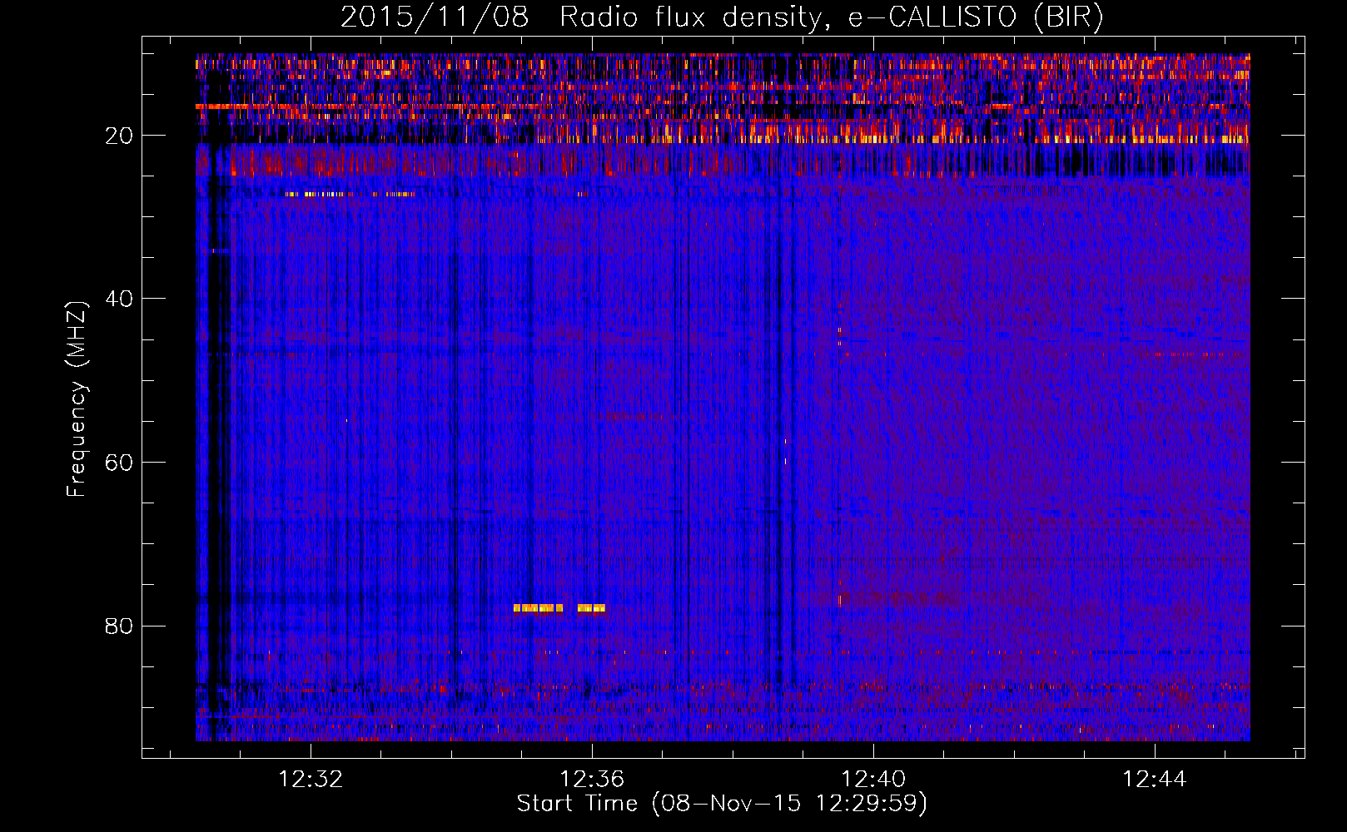Click the 12:44 time tick label

[x=1154, y=780]
